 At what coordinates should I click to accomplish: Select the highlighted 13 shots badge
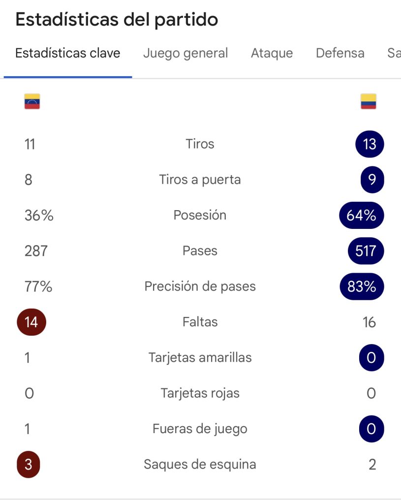coord(370,144)
